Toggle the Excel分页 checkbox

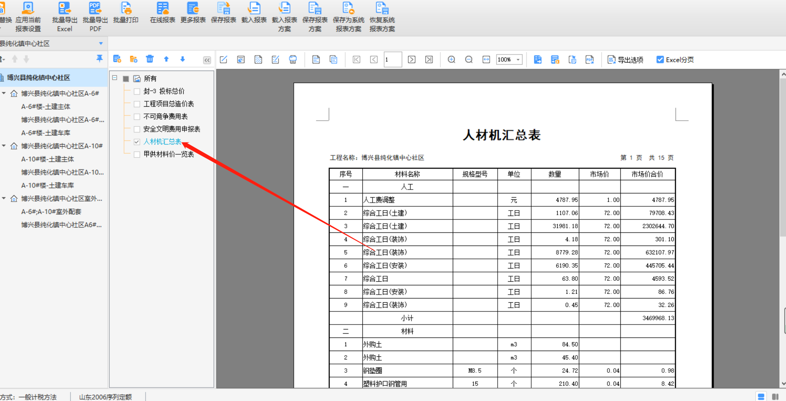[x=660, y=60]
